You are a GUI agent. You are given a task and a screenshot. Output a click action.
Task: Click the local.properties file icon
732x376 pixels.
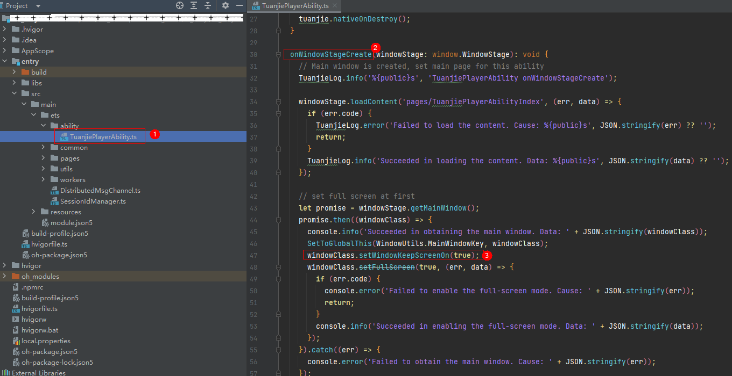(x=16, y=341)
